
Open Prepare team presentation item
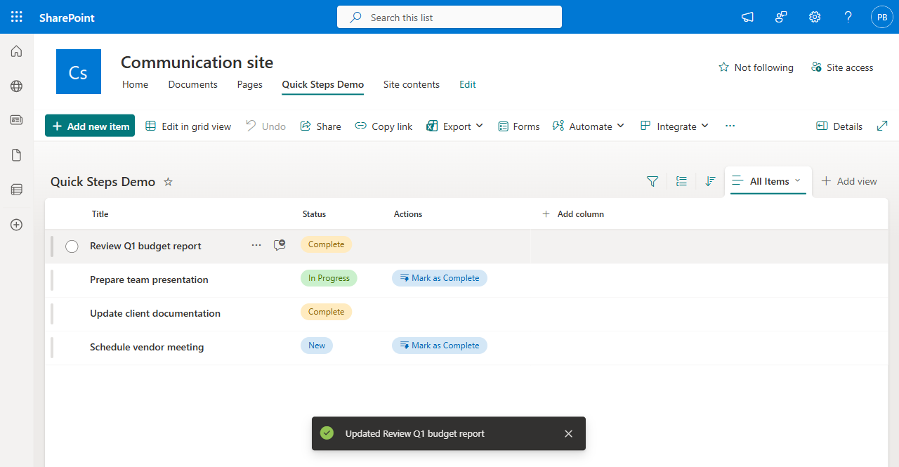[x=149, y=279]
